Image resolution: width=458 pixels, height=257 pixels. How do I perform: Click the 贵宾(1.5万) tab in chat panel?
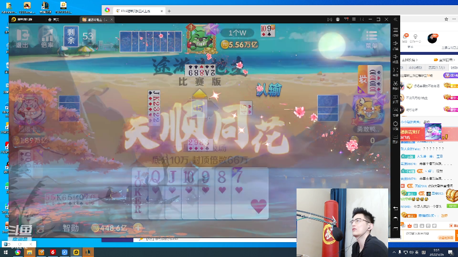[x=436, y=67]
